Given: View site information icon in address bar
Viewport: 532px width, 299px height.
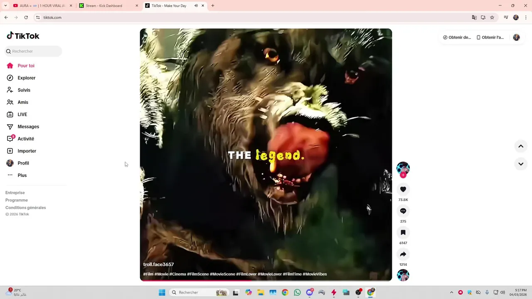Looking at the screenshot, I should tap(38, 17).
